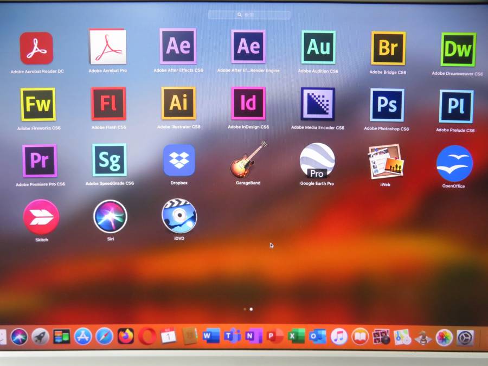Open Adobe Dreamweaver CS6
The width and height of the screenshot is (488, 366).
458,49
